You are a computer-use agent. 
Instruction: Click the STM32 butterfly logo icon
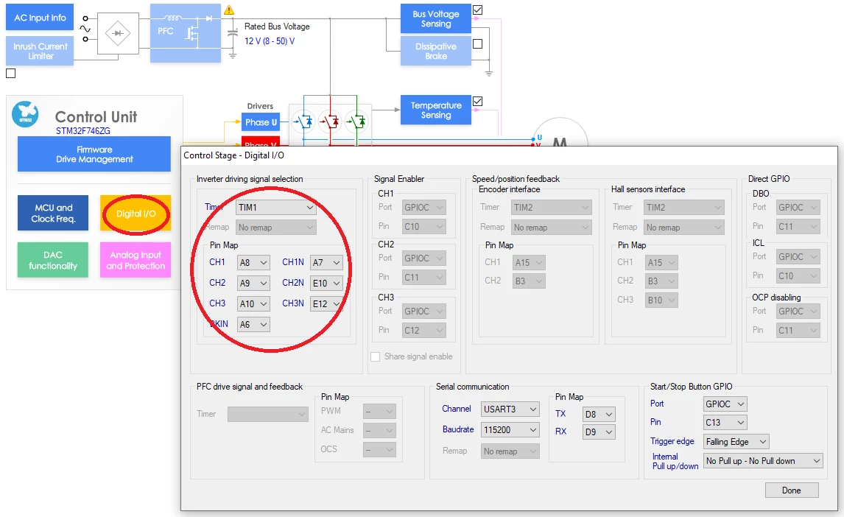pyautogui.click(x=25, y=114)
